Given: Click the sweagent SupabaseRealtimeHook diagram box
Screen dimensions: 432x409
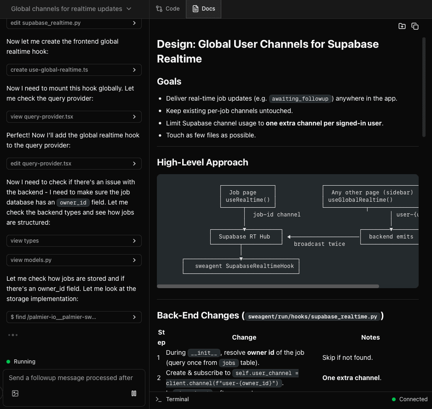Looking at the screenshot, I should (241, 266).
